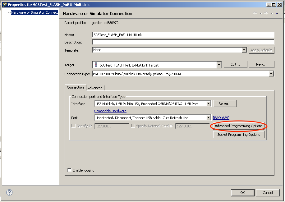The height and width of the screenshot is (202, 285).
Task: Confirm with the OK button
Action: (x=242, y=193)
